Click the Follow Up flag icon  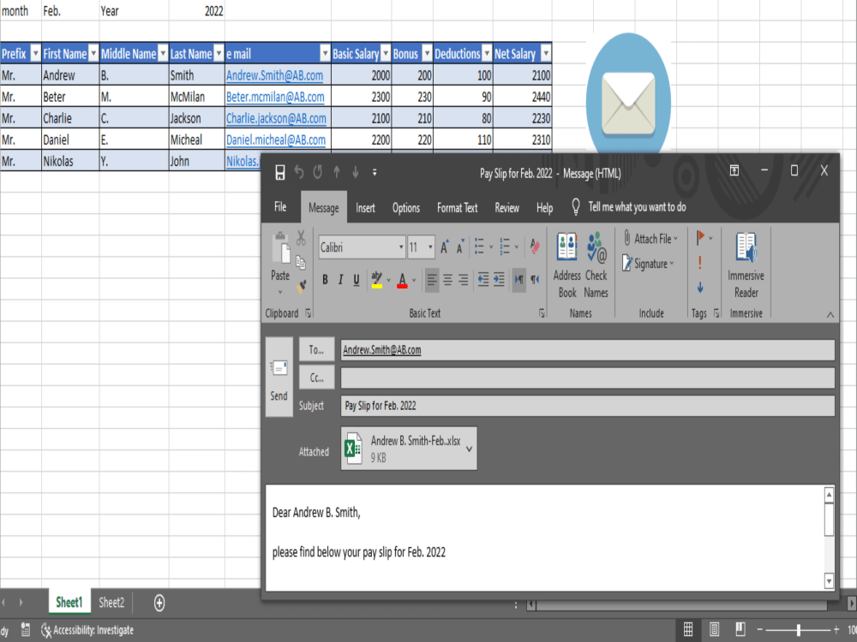[x=701, y=237]
